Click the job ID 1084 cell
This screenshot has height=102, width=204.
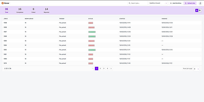coord(5,45)
